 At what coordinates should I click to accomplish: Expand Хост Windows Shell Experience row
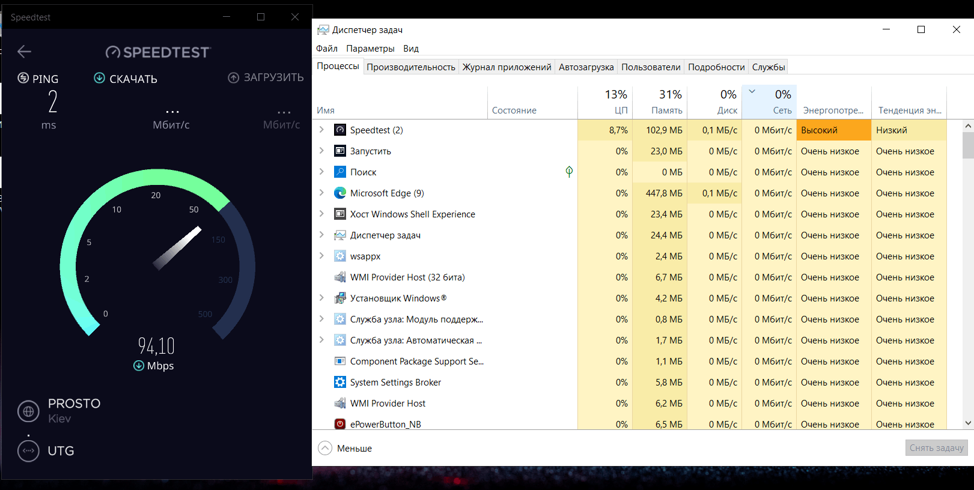(x=321, y=214)
